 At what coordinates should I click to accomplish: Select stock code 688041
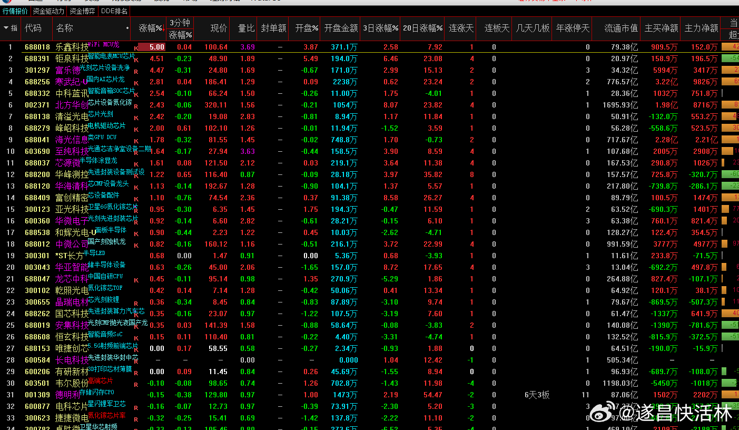(x=37, y=140)
